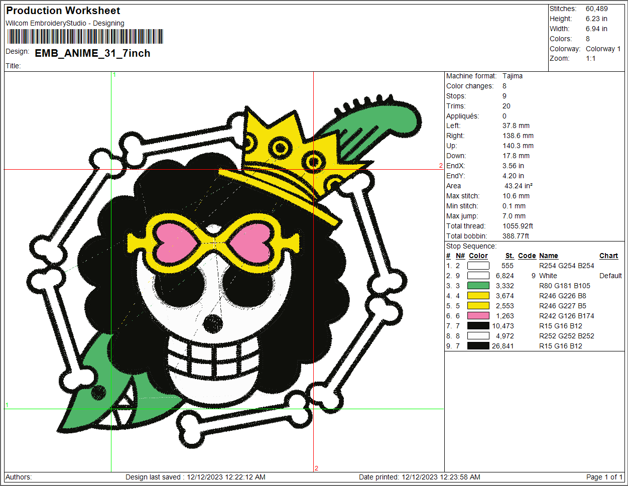628x486 pixels.
Task: Click the colorful barcode strip under the header
Action: [x=85, y=37]
